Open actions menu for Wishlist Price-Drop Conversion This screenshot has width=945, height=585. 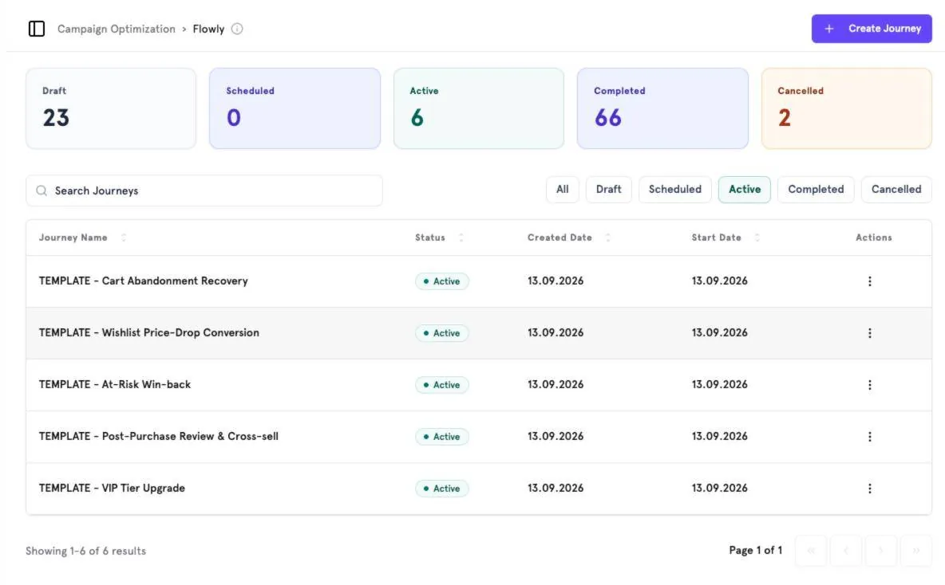(869, 333)
